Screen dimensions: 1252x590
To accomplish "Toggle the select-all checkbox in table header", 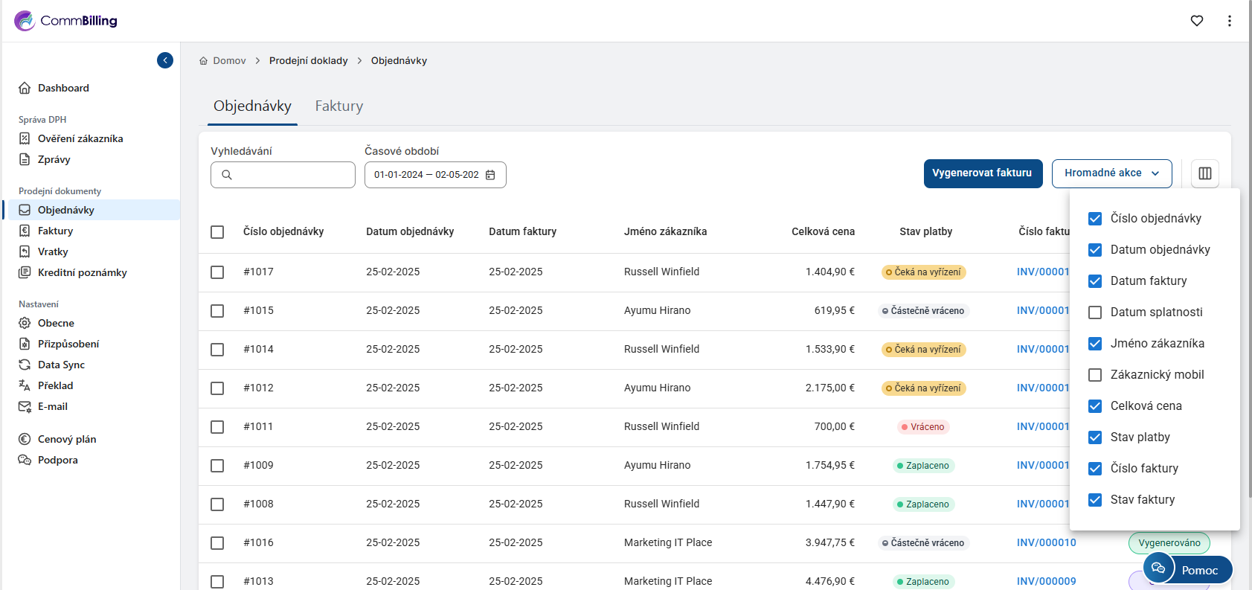I will (217, 232).
